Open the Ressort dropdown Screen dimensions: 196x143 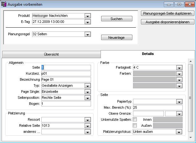(87, 120)
